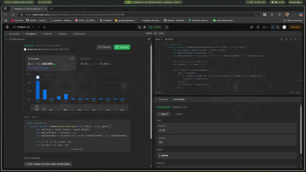
Task: Open the profile avatar menu
Action: coord(284,27)
